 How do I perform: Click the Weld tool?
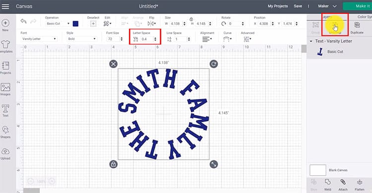[x=328, y=185]
